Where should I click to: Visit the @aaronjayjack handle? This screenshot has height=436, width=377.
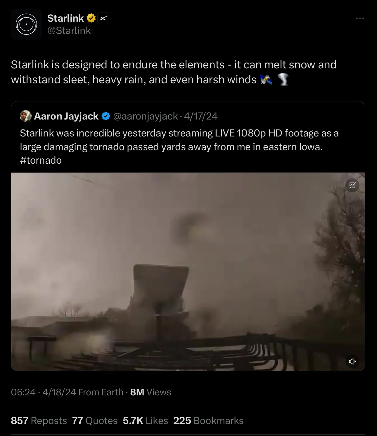tap(145, 116)
